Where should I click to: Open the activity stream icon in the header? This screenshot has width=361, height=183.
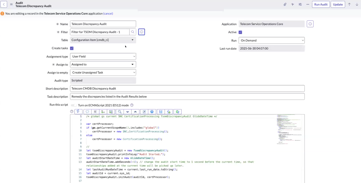pos(292,4)
